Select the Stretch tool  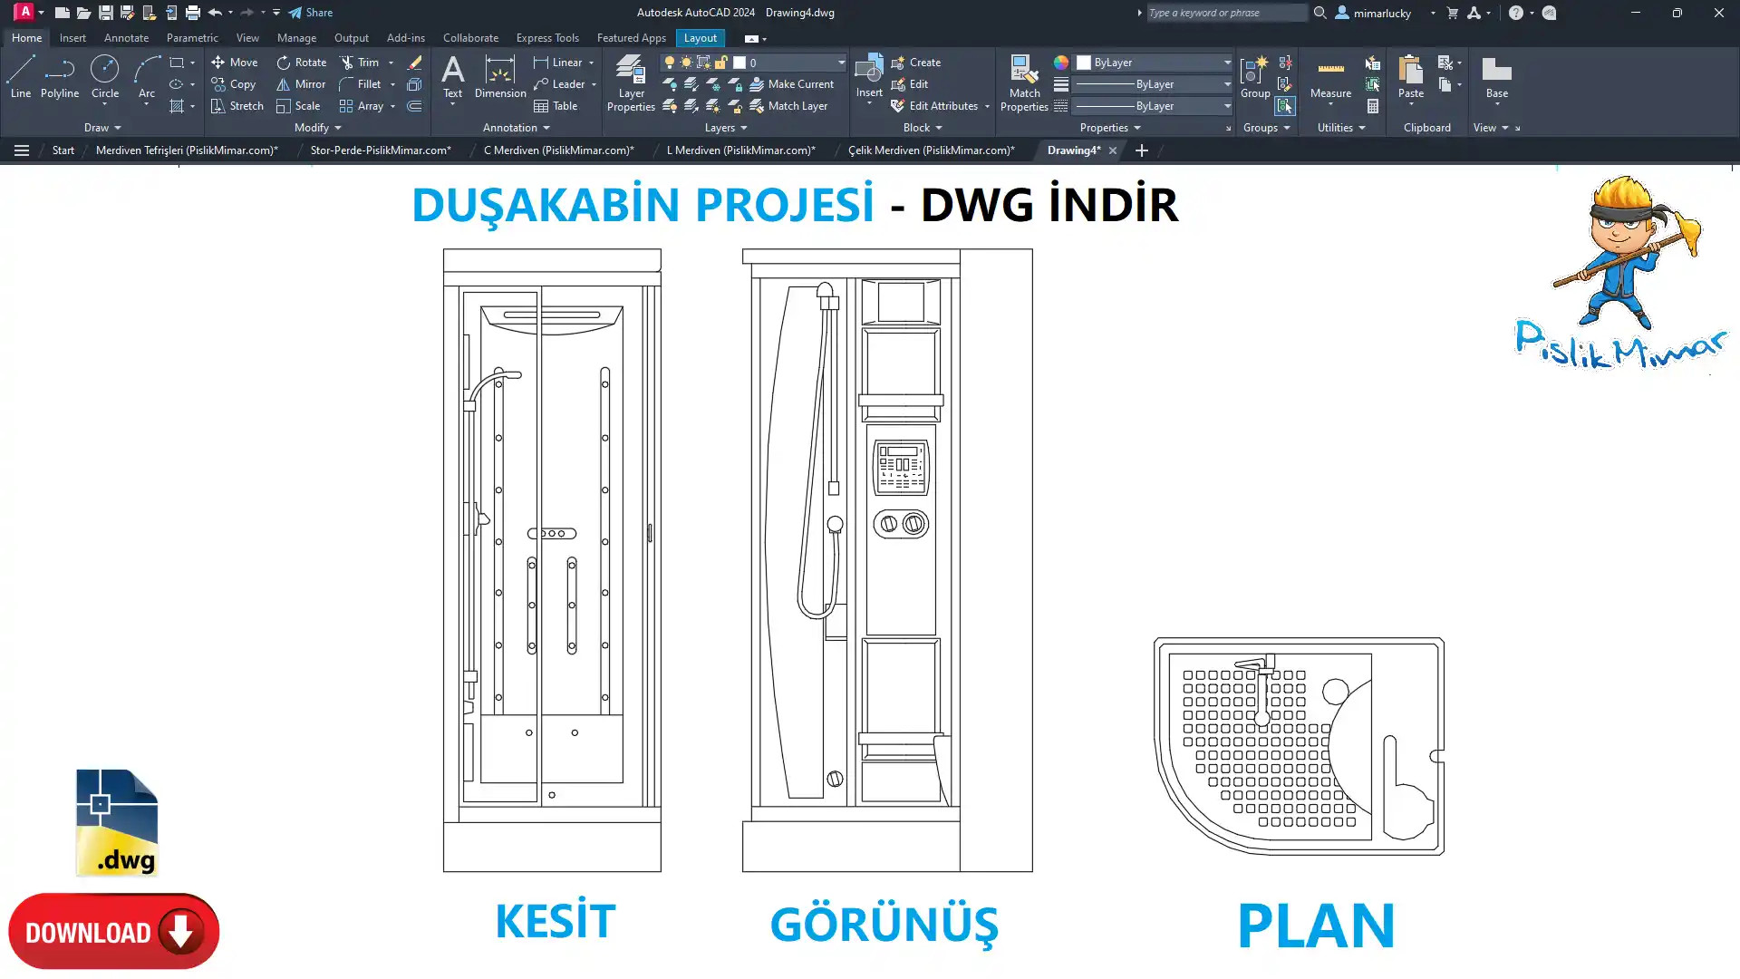237,106
